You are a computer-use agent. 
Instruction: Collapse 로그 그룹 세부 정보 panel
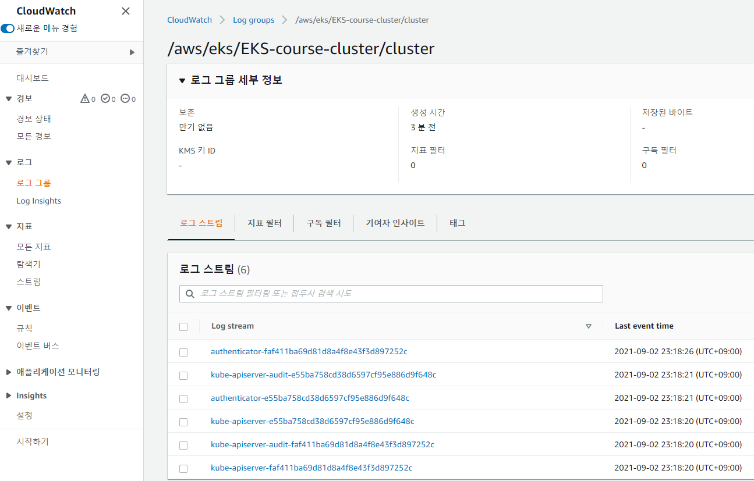coord(182,80)
